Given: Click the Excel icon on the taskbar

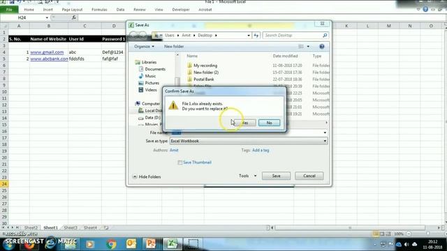Looking at the screenshot, I should 172,244.
